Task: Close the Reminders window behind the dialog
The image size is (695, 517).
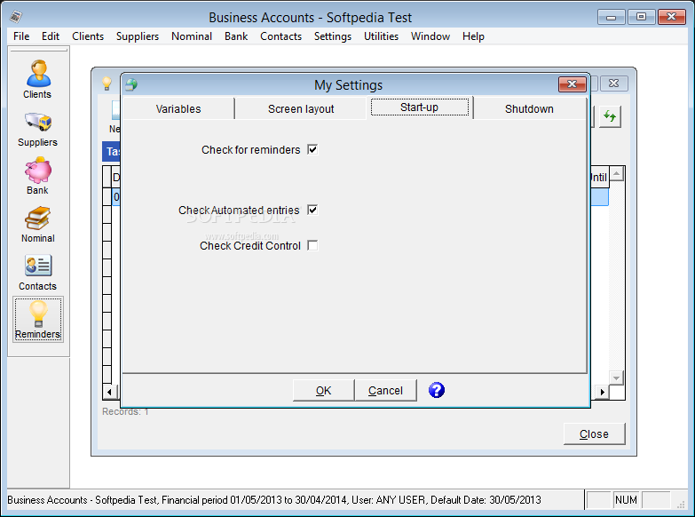Action: [x=613, y=84]
